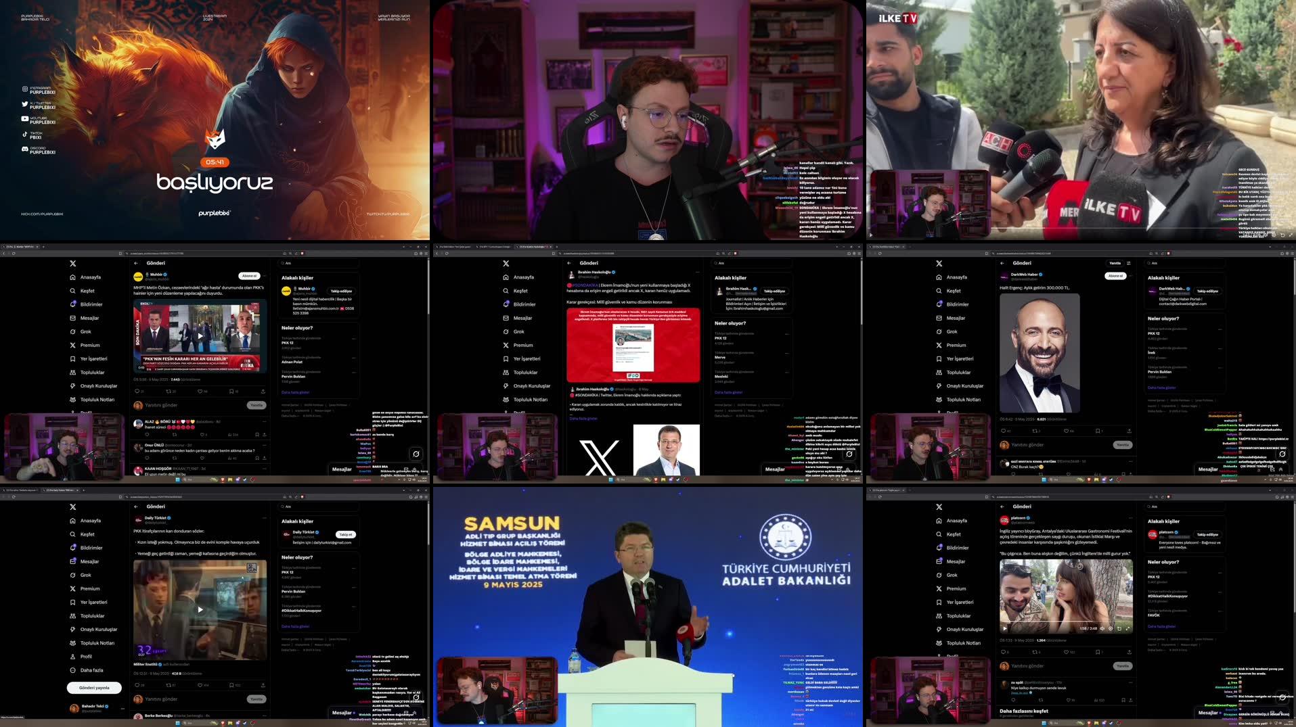Repost the Muhbir post via the retweet icon
Screen dimensions: 1296x727
(x=169, y=391)
